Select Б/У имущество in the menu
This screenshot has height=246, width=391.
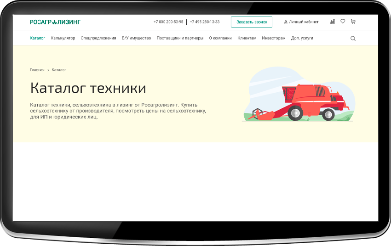pyautogui.click(x=137, y=38)
